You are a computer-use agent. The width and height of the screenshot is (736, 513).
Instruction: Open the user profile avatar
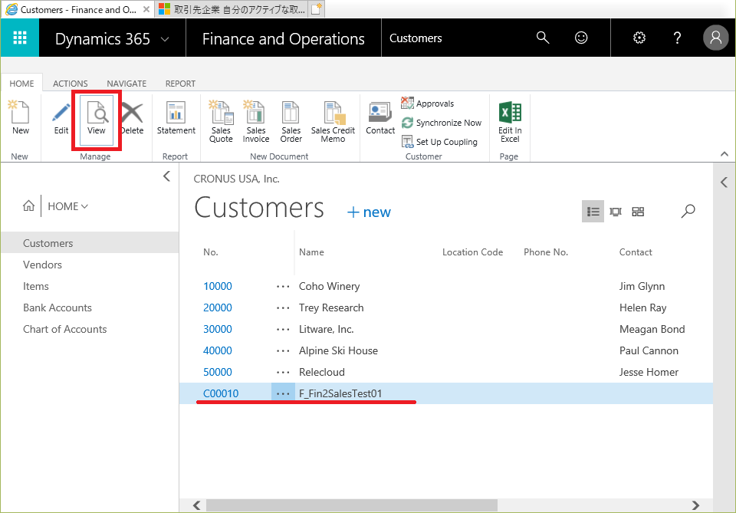(715, 38)
